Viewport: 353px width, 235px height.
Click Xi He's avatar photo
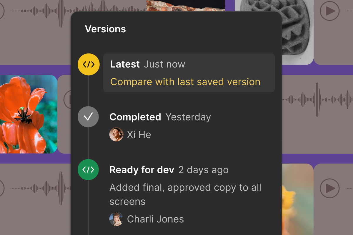pyautogui.click(x=116, y=135)
